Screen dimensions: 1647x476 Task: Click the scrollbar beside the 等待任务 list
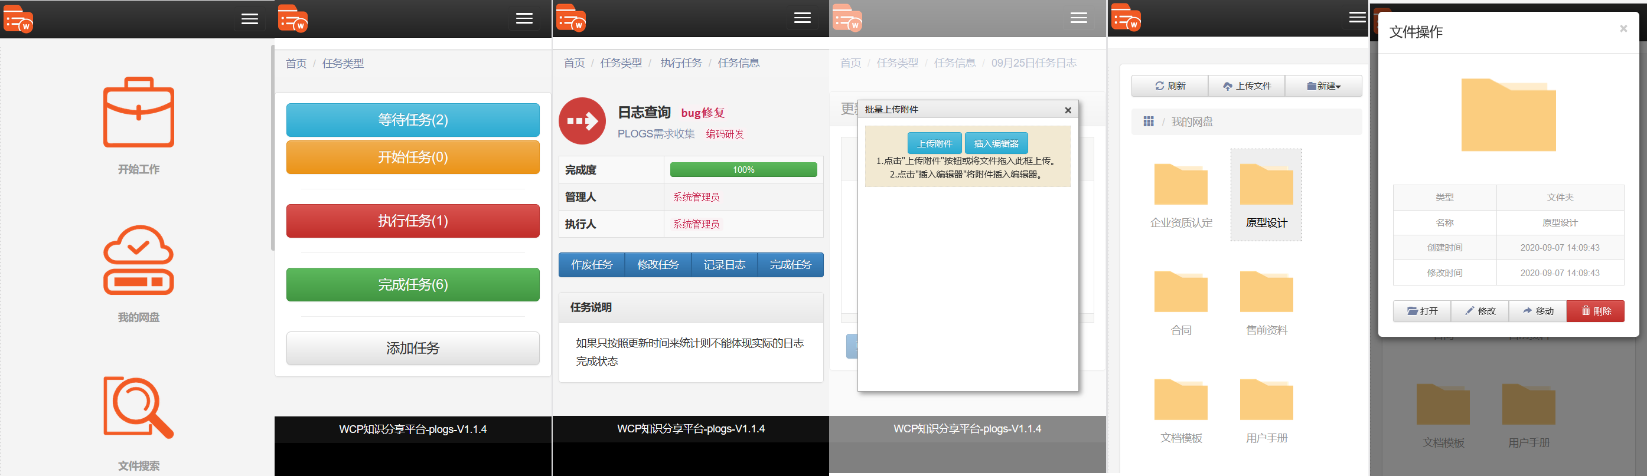pyautogui.click(x=272, y=147)
